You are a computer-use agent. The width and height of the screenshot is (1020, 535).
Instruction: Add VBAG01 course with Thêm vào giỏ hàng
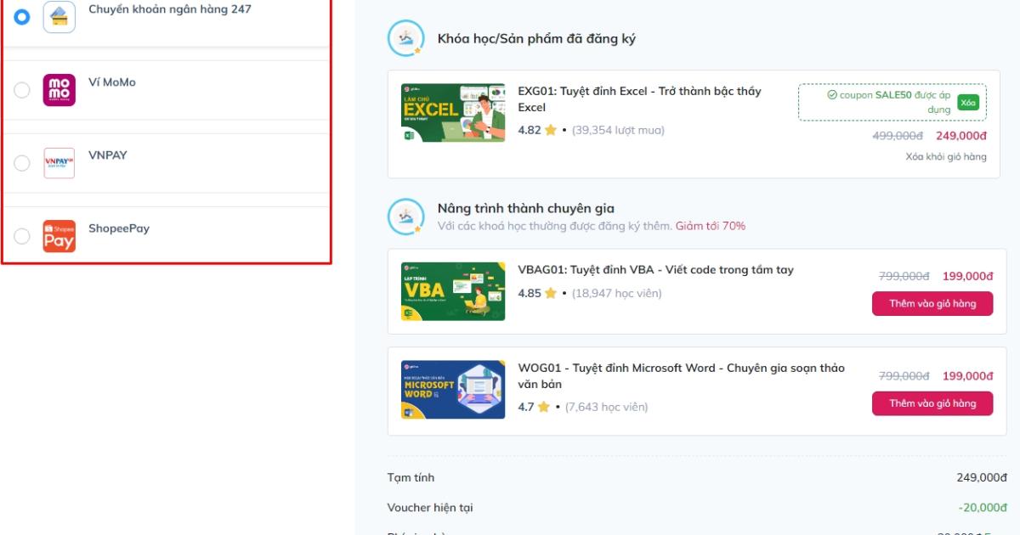click(932, 303)
